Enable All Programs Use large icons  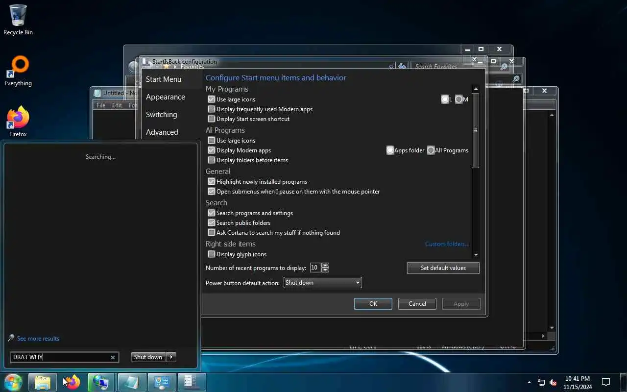[x=212, y=140]
